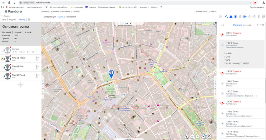Click Вторник date header link
The image size is (266, 140).
coord(237,25)
